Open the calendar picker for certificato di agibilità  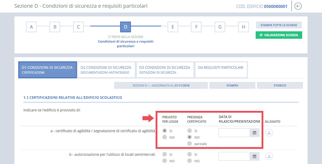(x=254, y=132)
